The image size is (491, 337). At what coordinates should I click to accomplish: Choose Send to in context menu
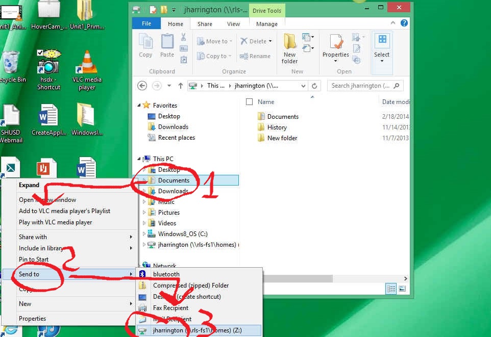tap(29, 274)
